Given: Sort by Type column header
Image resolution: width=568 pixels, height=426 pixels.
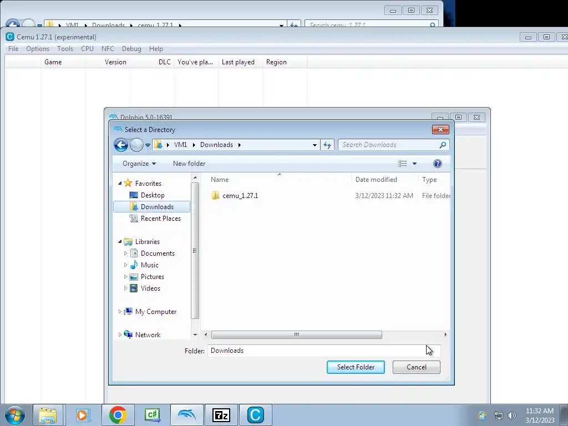Looking at the screenshot, I should (x=429, y=180).
